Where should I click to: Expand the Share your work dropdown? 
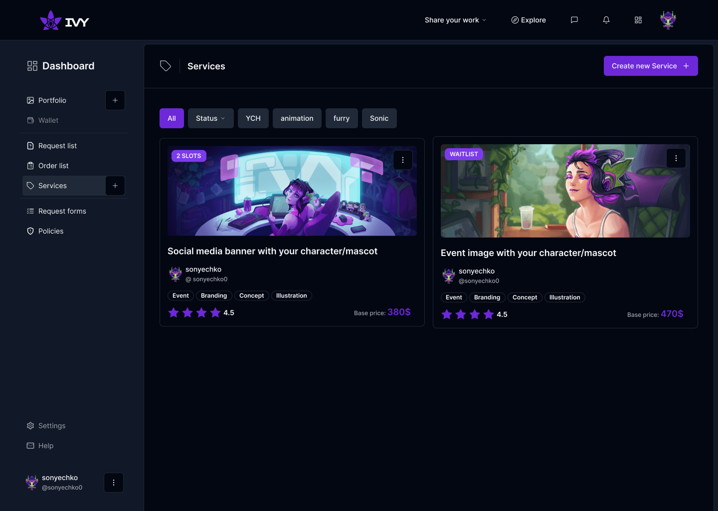(x=455, y=20)
